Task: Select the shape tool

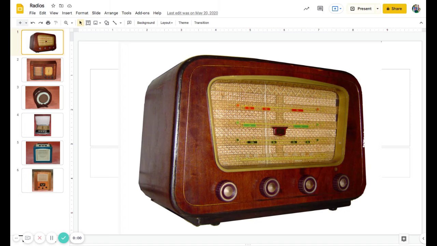Action: [x=107, y=23]
